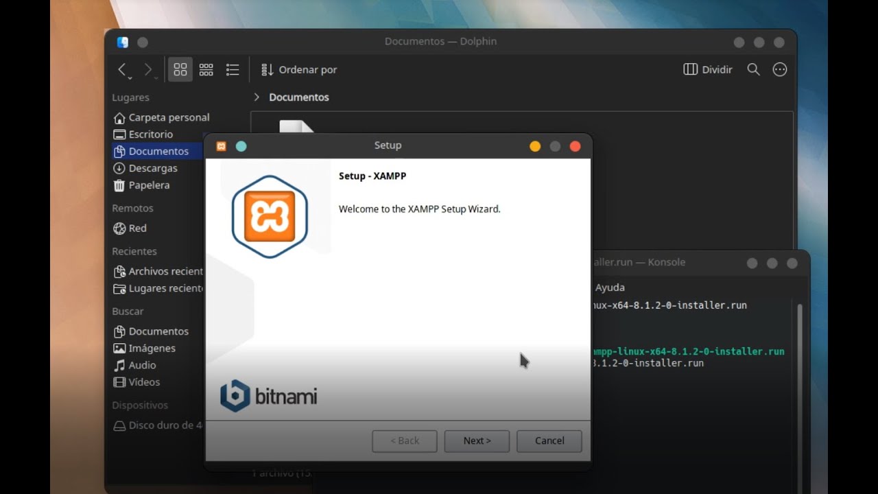The height and width of the screenshot is (494, 878).
Task: Expand the breadcrumb chevron before Documentos
Action: (x=257, y=97)
